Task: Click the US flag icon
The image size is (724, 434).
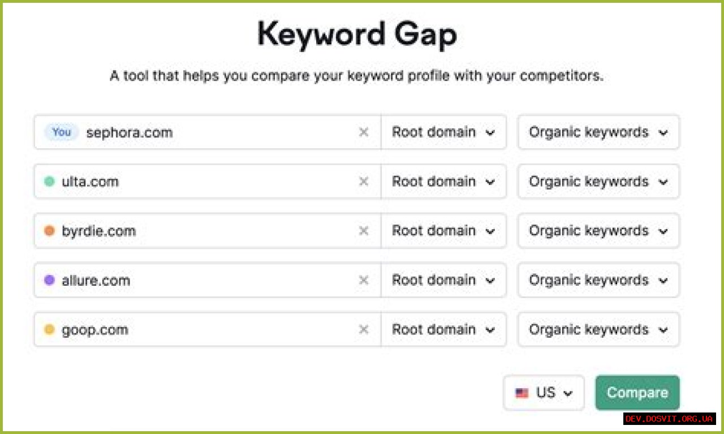Action: click(x=522, y=392)
